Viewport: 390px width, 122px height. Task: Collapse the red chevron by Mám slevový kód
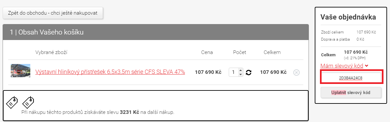pos(367,66)
